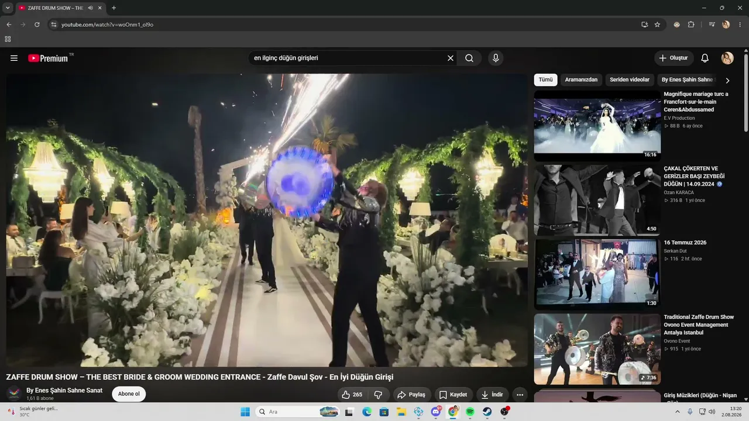Download video with İndir button

point(492,395)
